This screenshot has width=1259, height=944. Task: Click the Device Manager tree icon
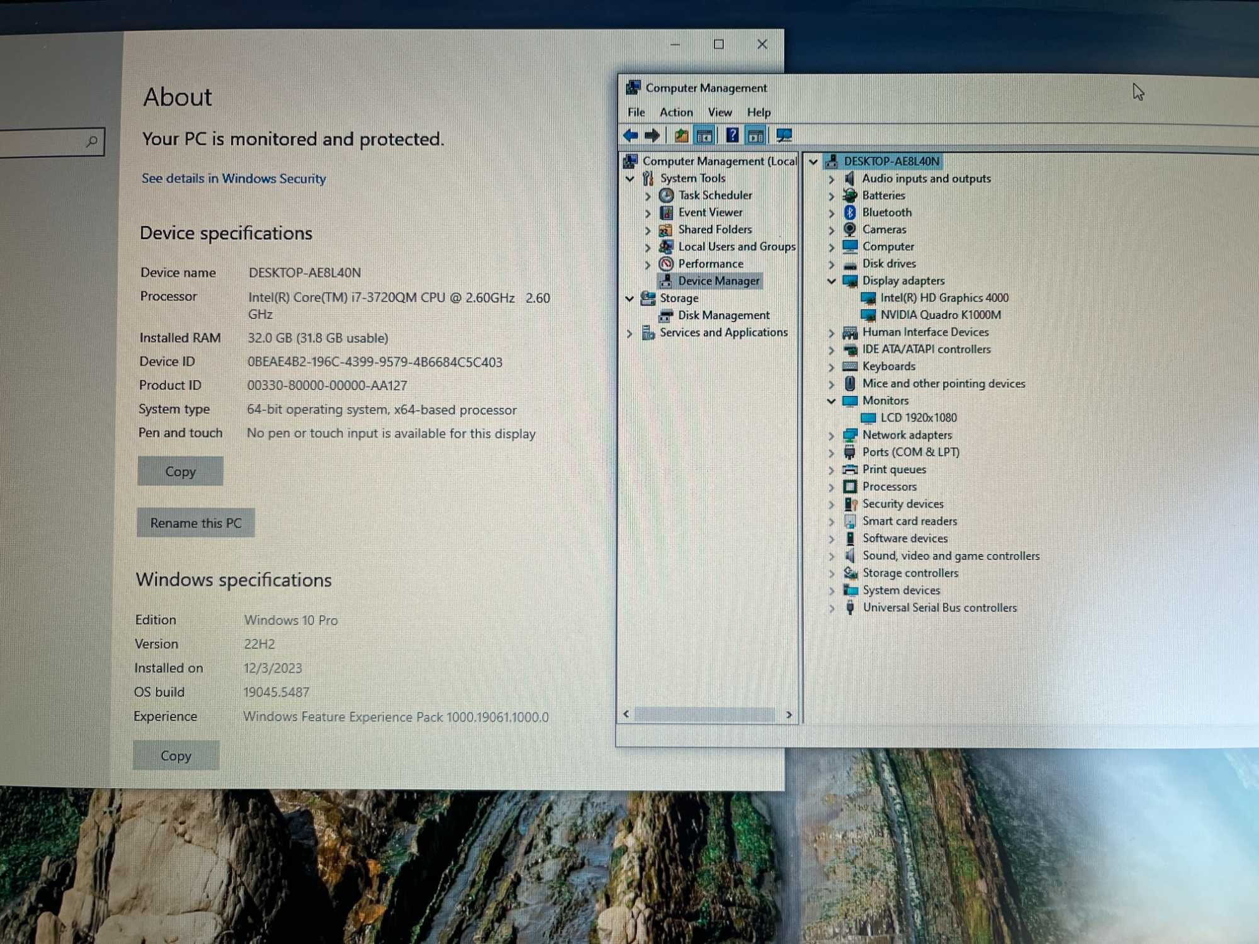tap(666, 281)
